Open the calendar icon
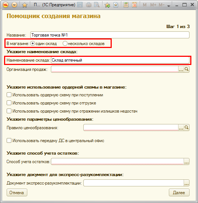The image size is (198, 203). click(134, 5)
